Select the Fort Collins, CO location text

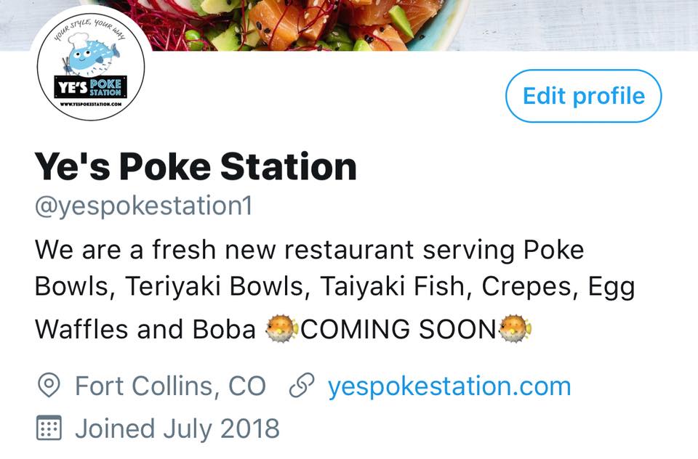click(x=170, y=386)
